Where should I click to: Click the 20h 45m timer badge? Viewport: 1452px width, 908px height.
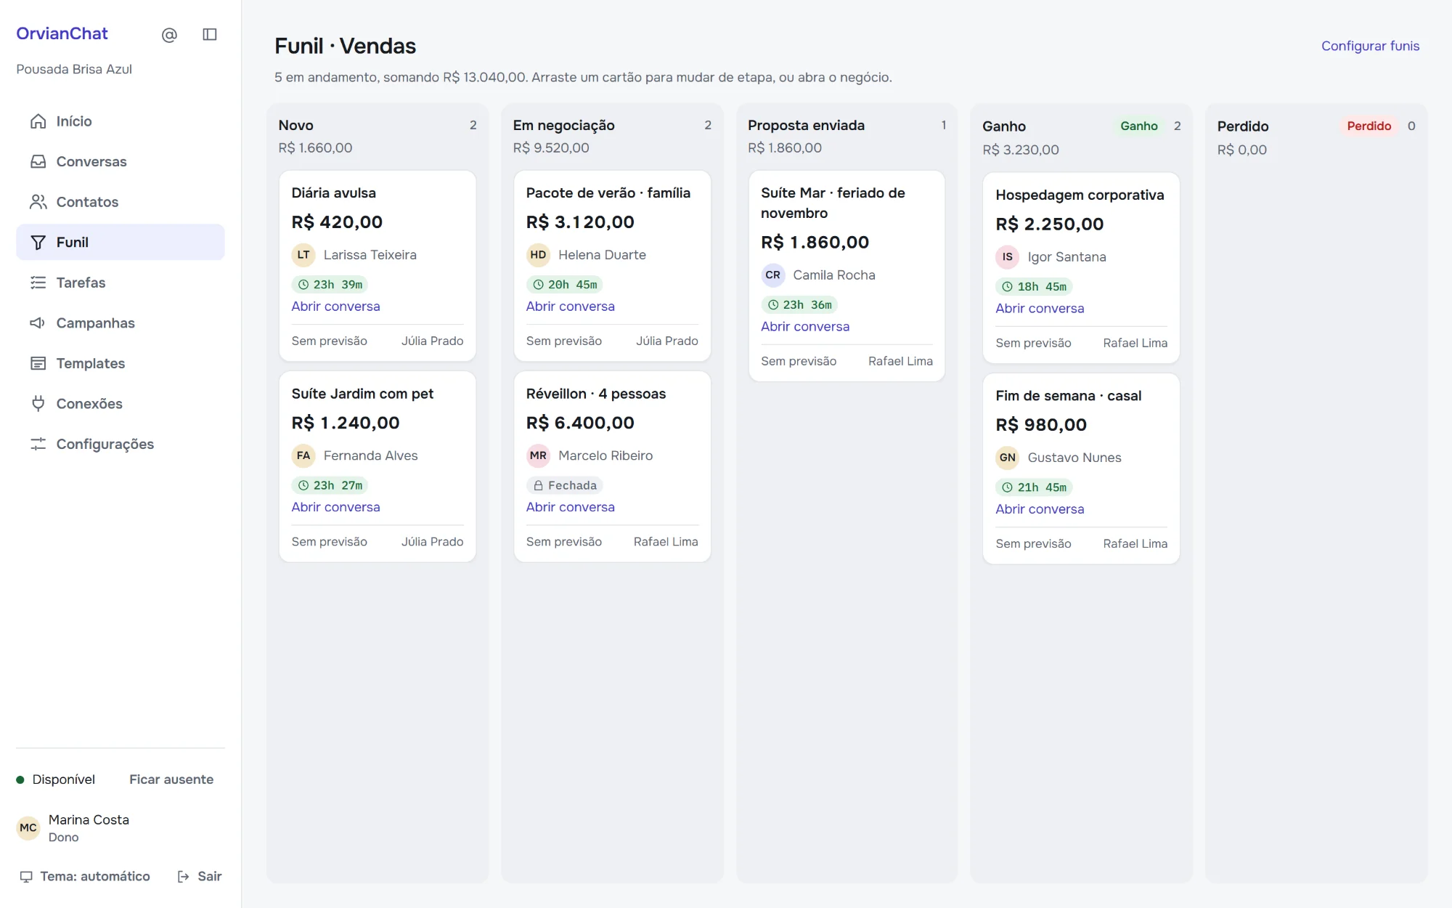coord(564,285)
